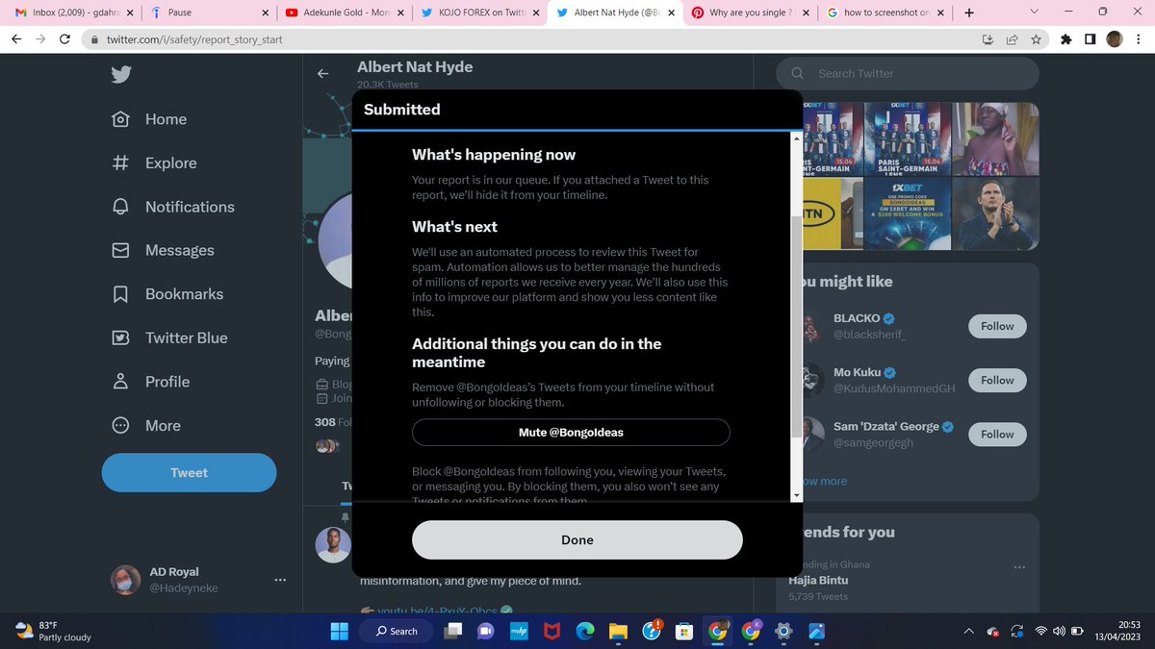
Task: Click the AD Royal profile avatar
Action: [x=126, y=580]
